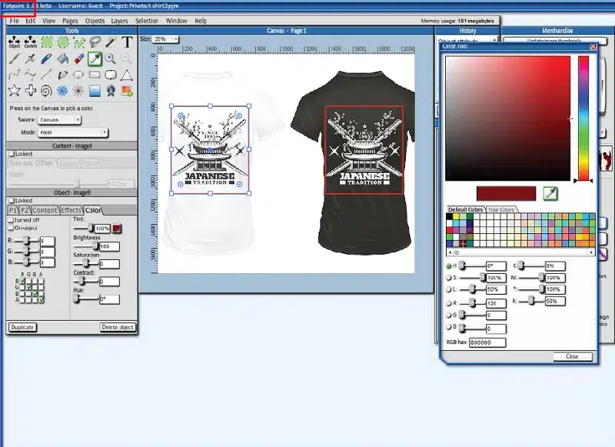Click Close in the Color Tool dialog
615x447 pixels.
point(572,356)
